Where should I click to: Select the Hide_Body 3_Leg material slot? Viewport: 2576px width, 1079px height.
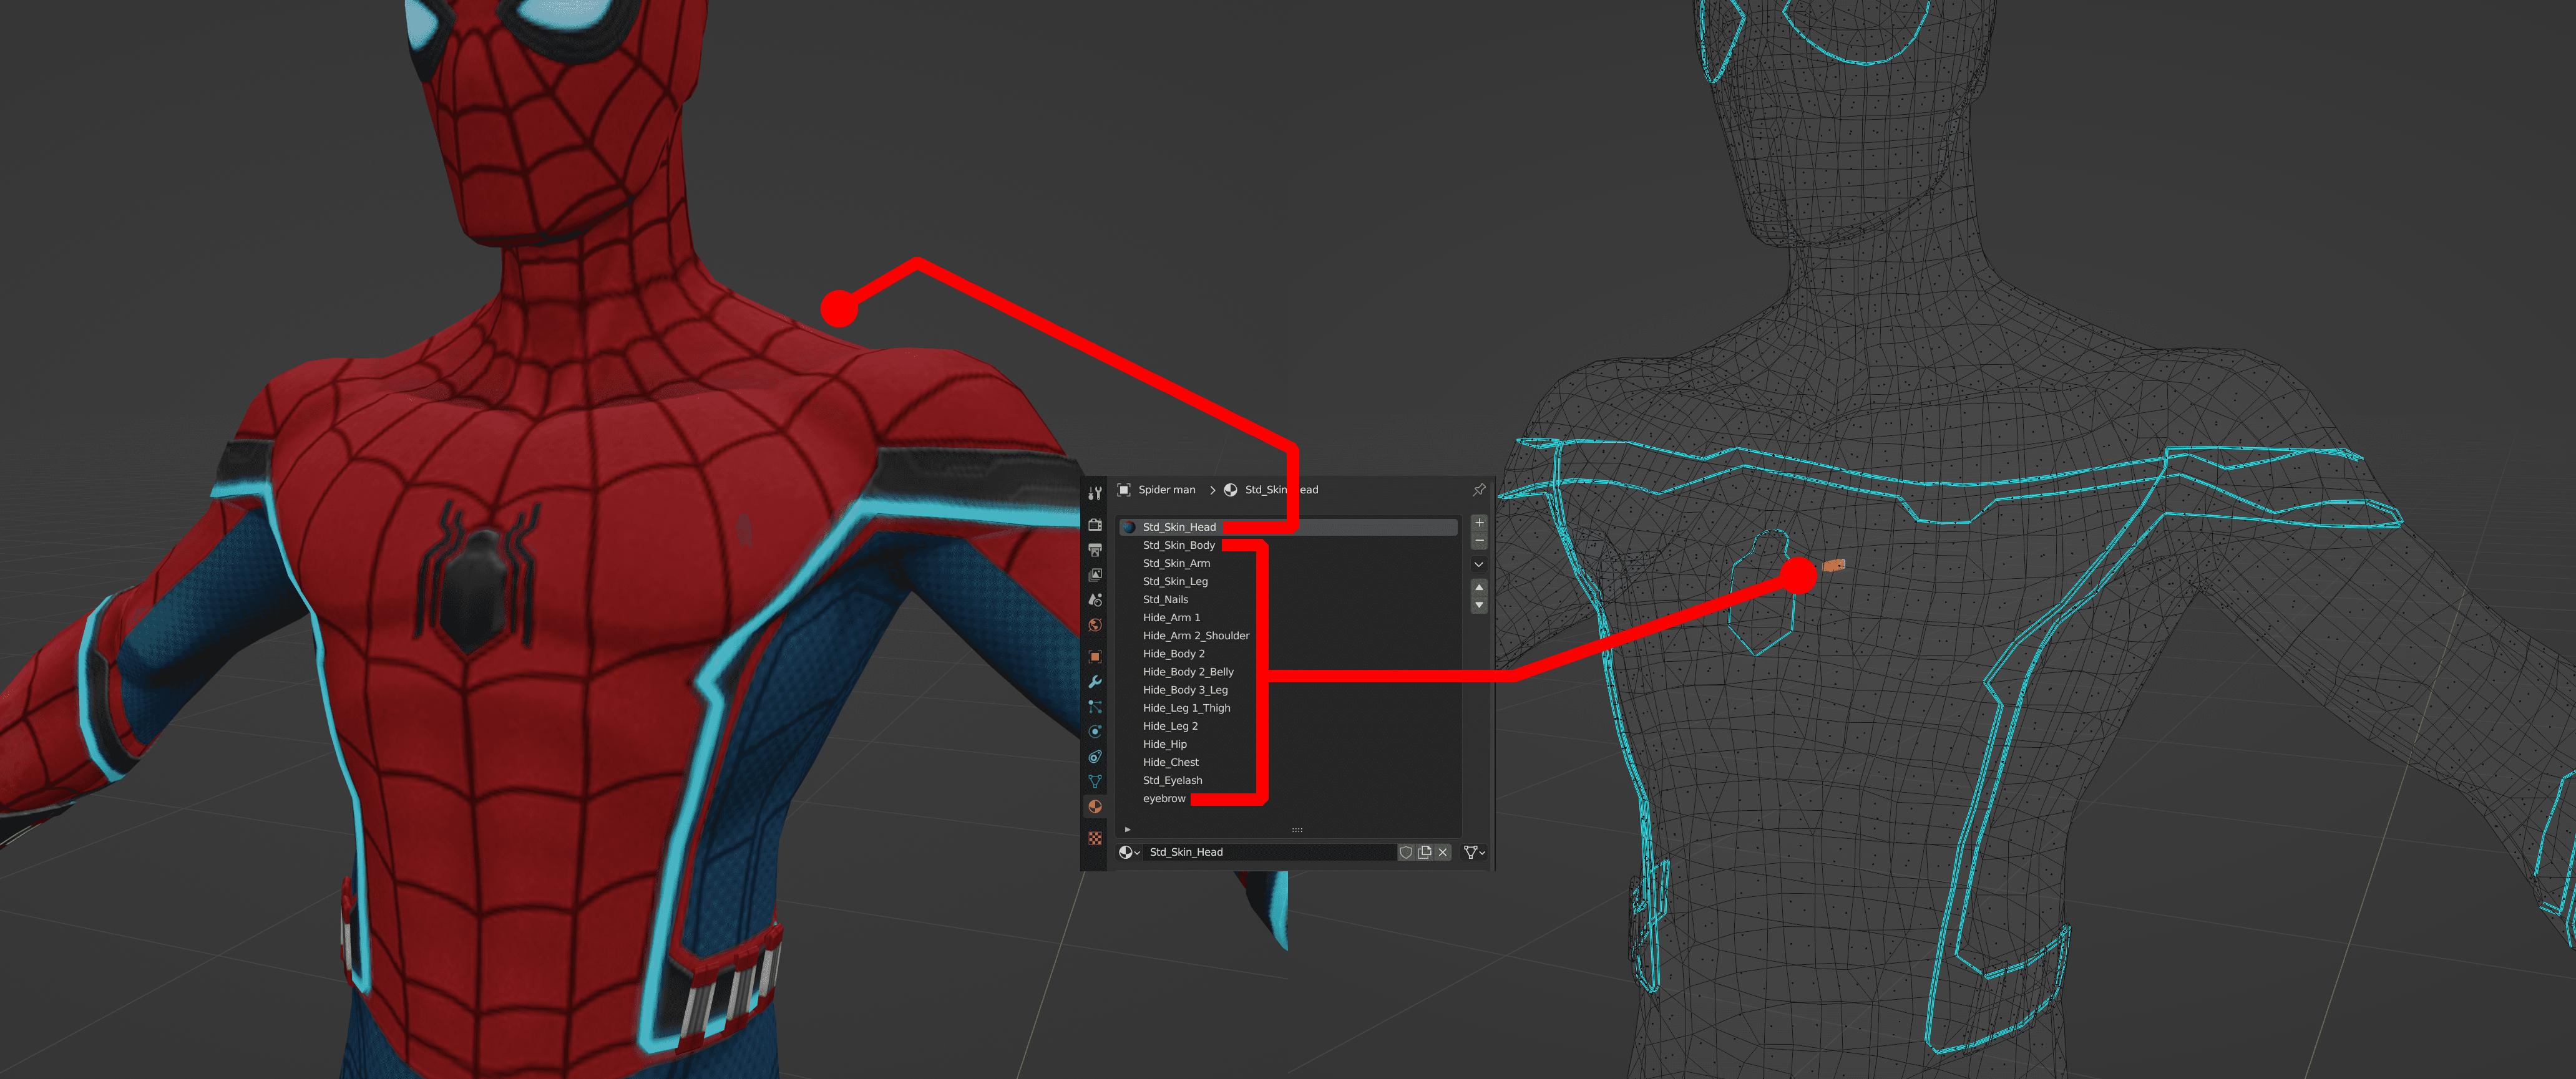(x=1288, y=689)
